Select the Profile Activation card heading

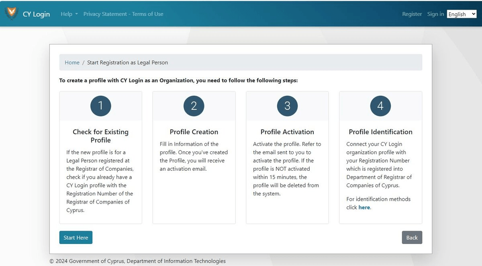tap(287, 132)
